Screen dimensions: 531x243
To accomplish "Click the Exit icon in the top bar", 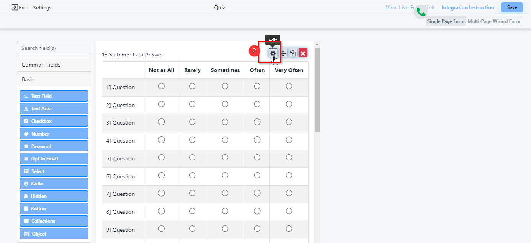I will tap(15, 7).
